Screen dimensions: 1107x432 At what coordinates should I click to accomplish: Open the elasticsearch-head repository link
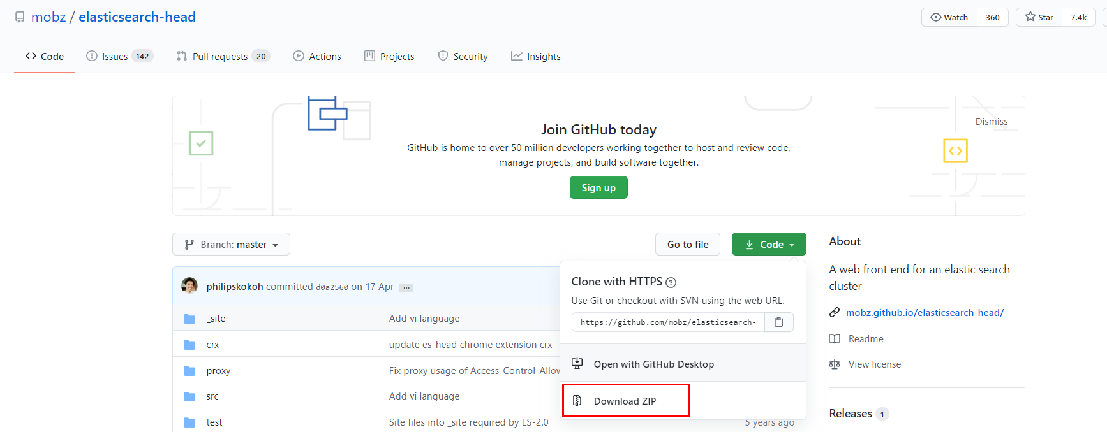click(137, 17)
